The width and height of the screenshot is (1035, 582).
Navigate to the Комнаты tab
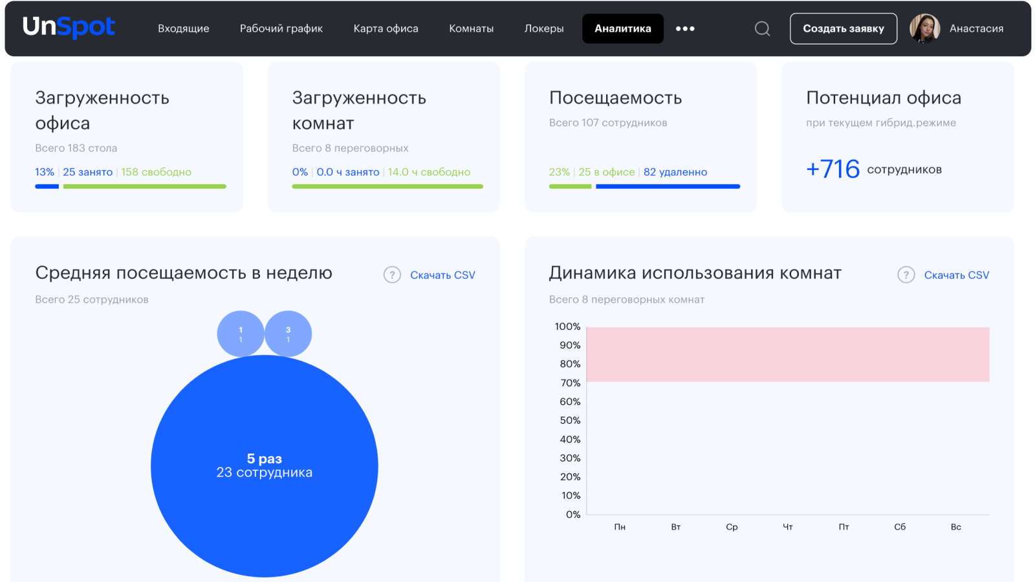click(x=471, y=28)
